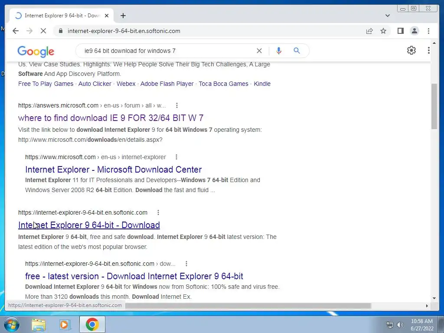Click the scroll down arrow

(434, 298)
